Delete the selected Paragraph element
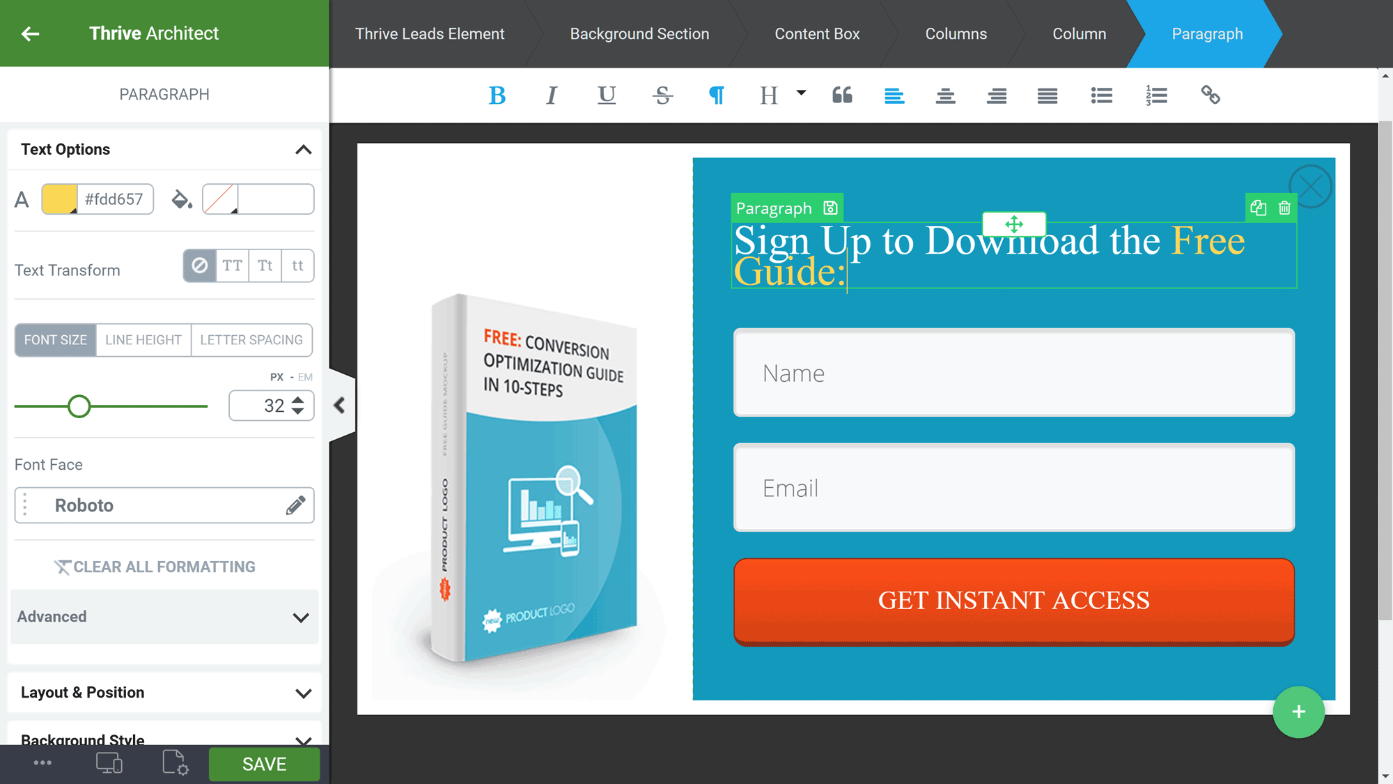This screenshot has width=1393, height=784. [1284, 208]
